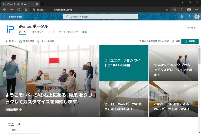Open a new browser tab
The width and height of the screenshot is (201, 134).
coord(42,4)
